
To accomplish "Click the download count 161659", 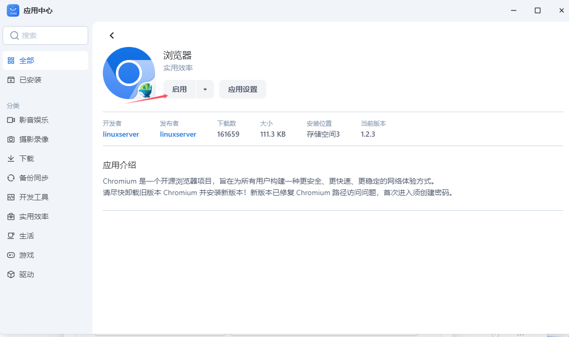I will pyautogui.click(x=228, y=134).
